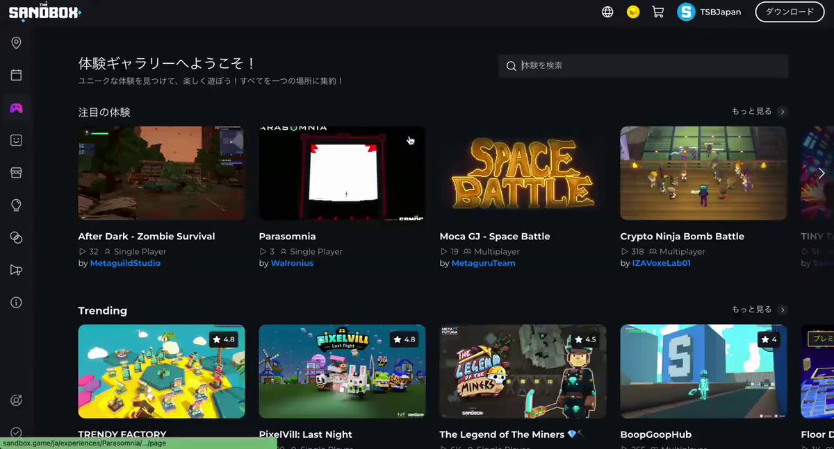Click the TSBJapan avatar icon
834x449 pixels.
[x=686, y=12]
